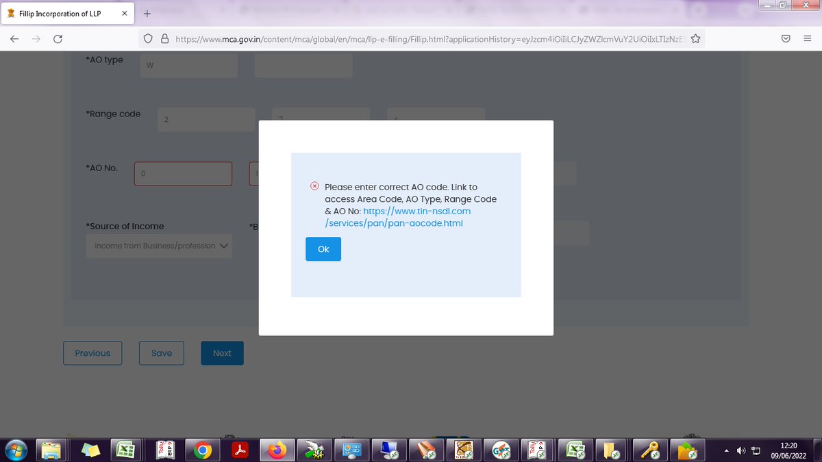Open a new browser tab

pyautogui.click(x=147, y=14)
